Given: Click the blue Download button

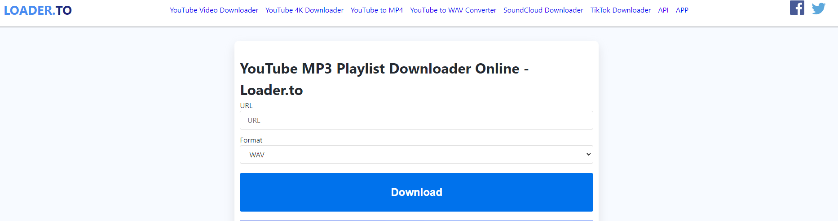Looking at the screenshot, I should (416, 192).
